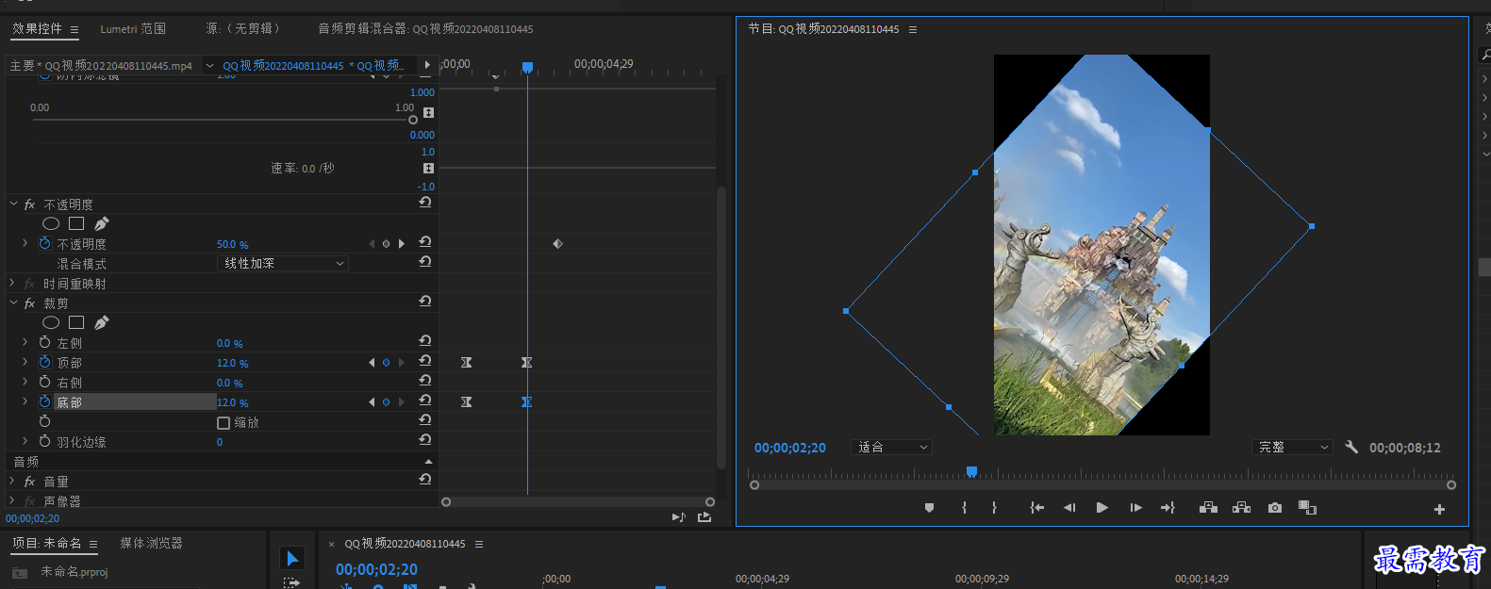Step back one frame
Image resolution: width=1491 pixels, height=589 pixels.
click(1069, 508)
